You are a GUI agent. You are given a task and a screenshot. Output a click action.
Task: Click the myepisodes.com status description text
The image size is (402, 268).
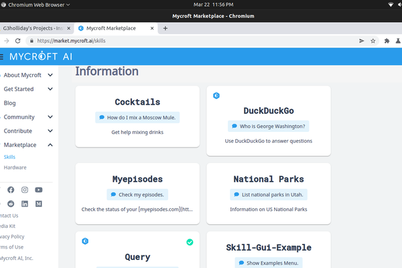(x=137, y=210)
